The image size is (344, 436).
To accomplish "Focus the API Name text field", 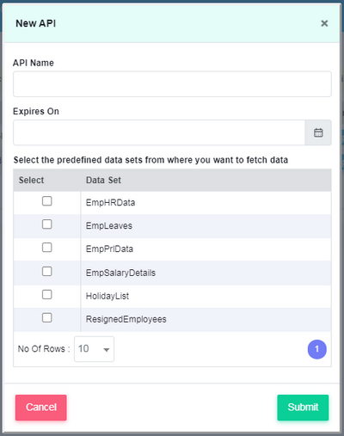I will click(x=172, y=84).
